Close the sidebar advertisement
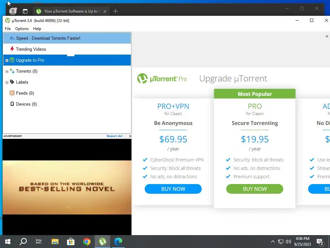 point(130,136)
